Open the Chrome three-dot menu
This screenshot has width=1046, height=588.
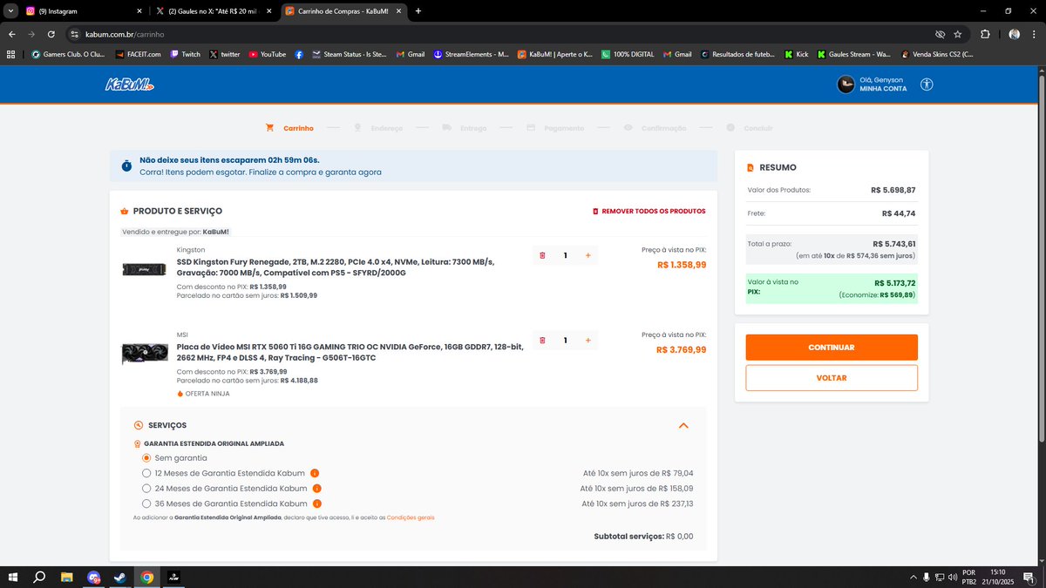point(1036,34)
